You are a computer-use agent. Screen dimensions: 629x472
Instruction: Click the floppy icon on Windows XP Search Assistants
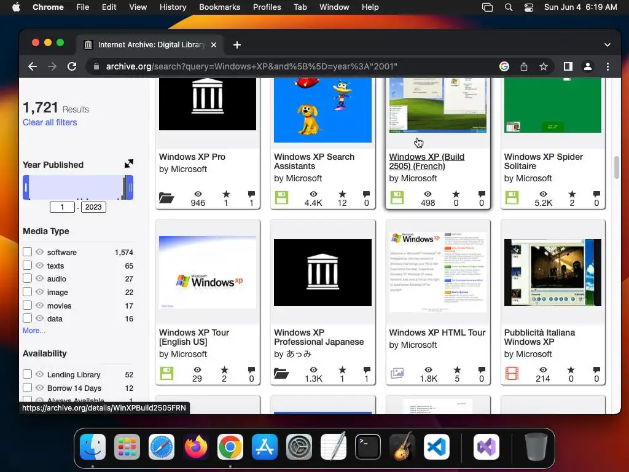tap(281, 198)
